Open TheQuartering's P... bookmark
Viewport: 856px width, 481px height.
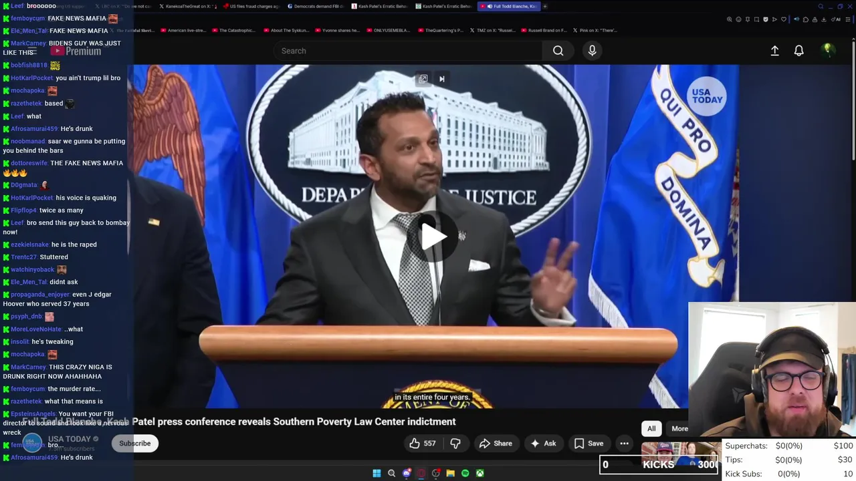tap(440, 30)
